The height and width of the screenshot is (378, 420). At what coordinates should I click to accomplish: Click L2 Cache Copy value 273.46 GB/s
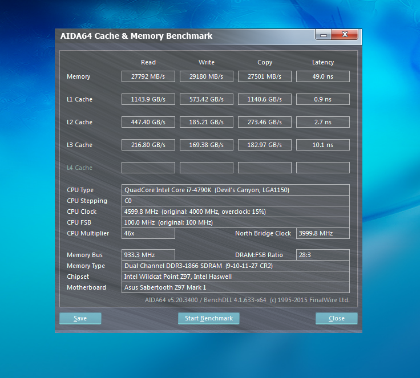point(265,122)
